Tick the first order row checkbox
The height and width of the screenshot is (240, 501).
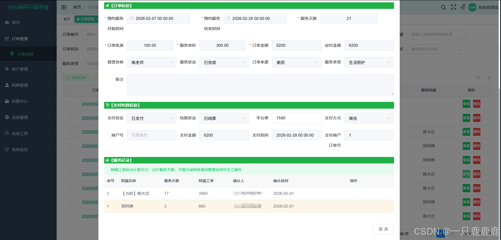coord(70,104)
